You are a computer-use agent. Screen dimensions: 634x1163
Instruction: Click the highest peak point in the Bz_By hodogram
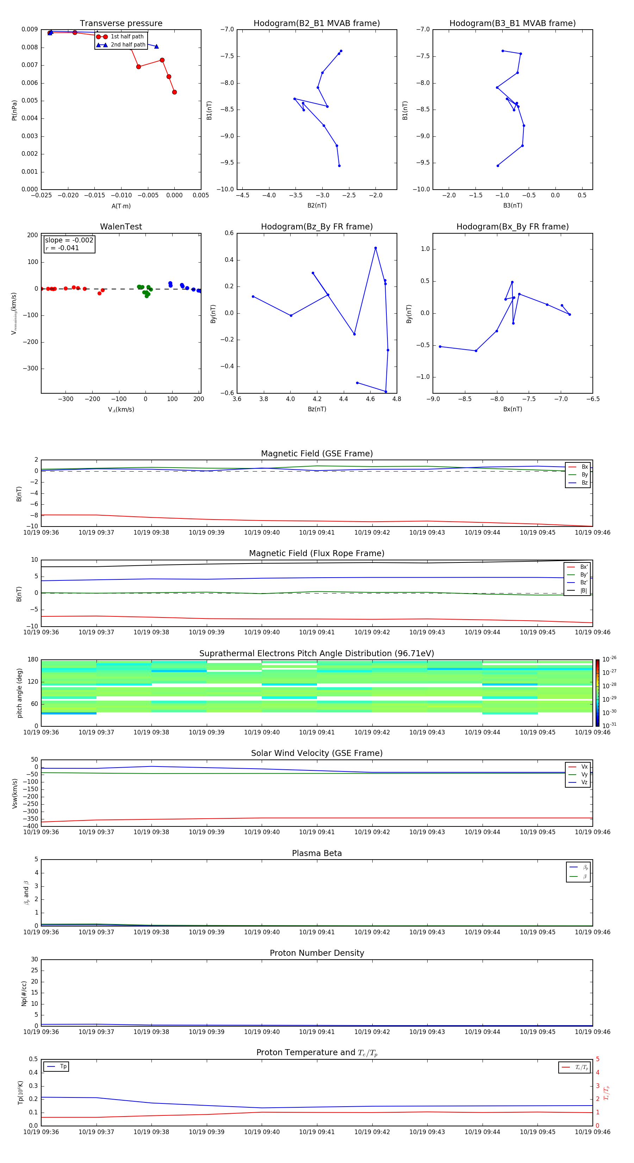[375, 248]
